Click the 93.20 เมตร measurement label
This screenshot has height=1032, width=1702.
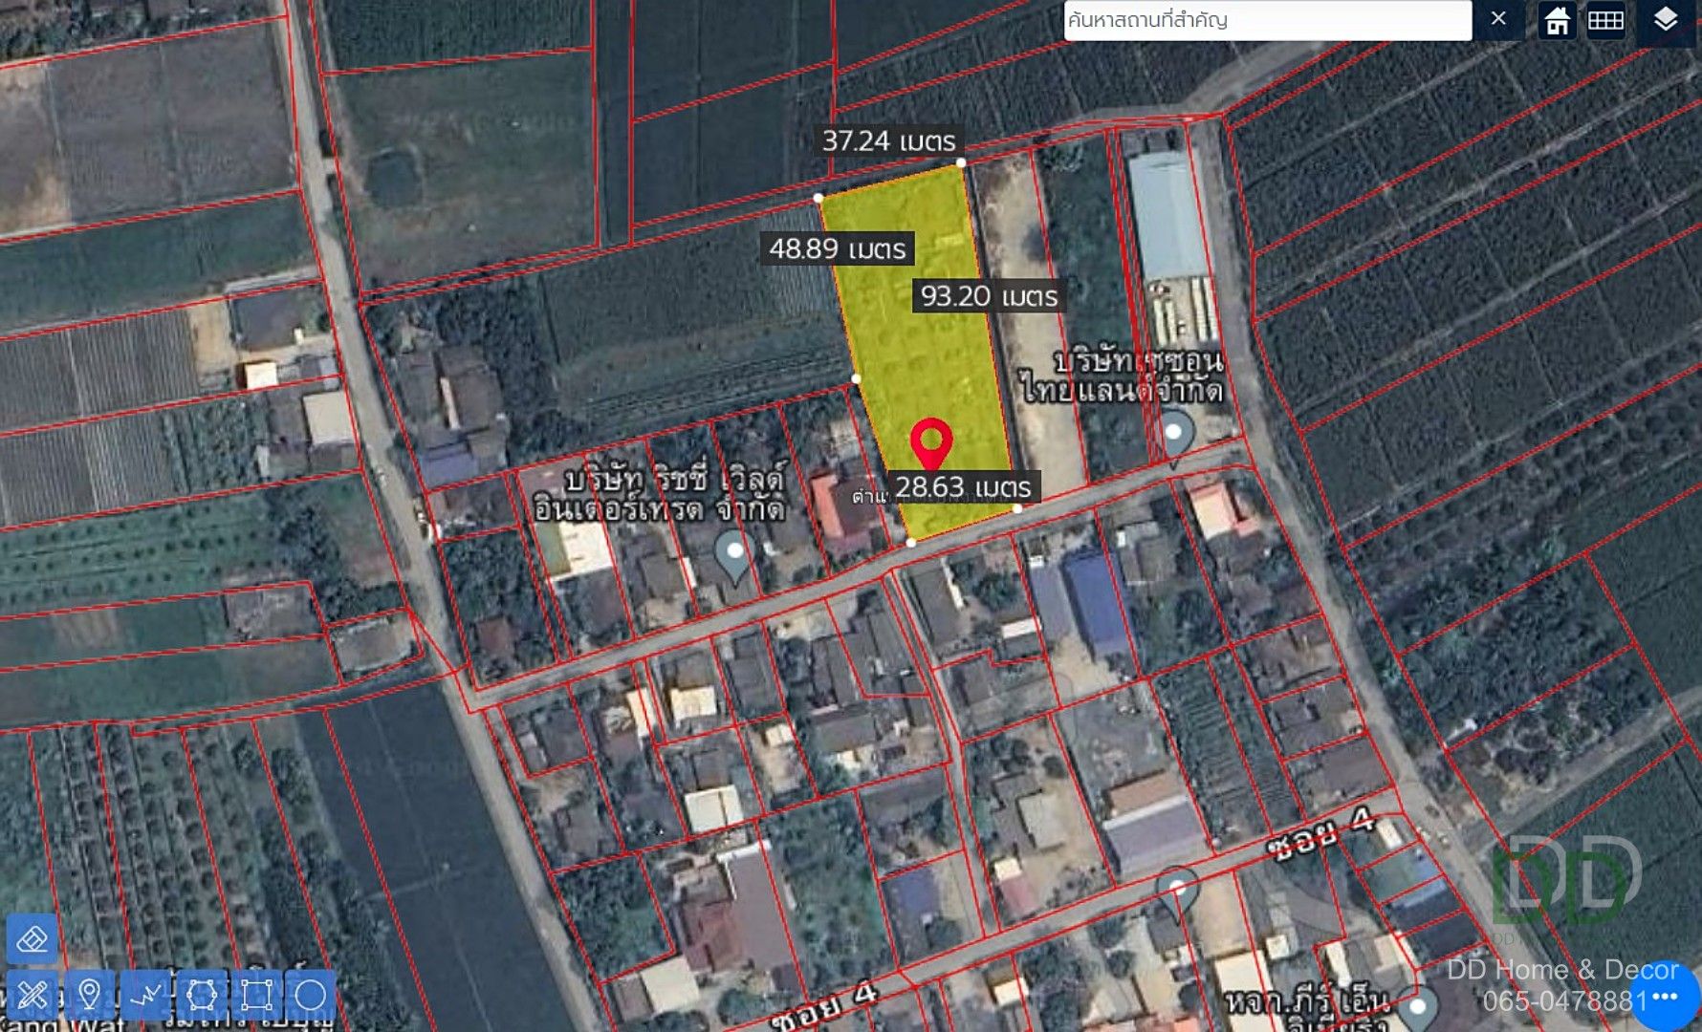pos(989,296)
